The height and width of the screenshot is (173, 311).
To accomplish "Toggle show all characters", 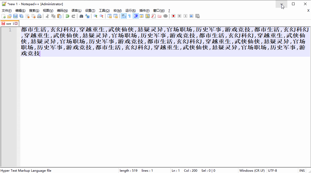I will [129, 16].
